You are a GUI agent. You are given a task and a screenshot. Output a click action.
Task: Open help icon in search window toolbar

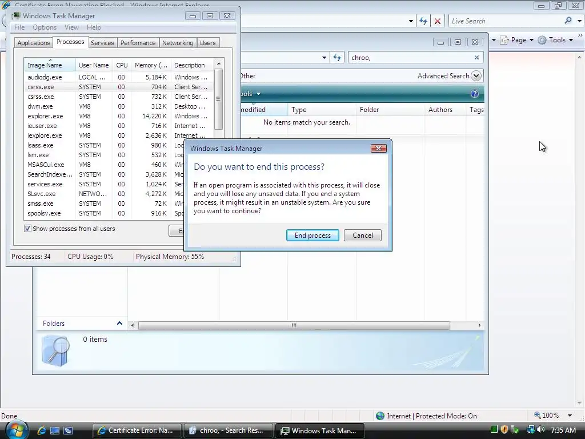tap(475, 94)
